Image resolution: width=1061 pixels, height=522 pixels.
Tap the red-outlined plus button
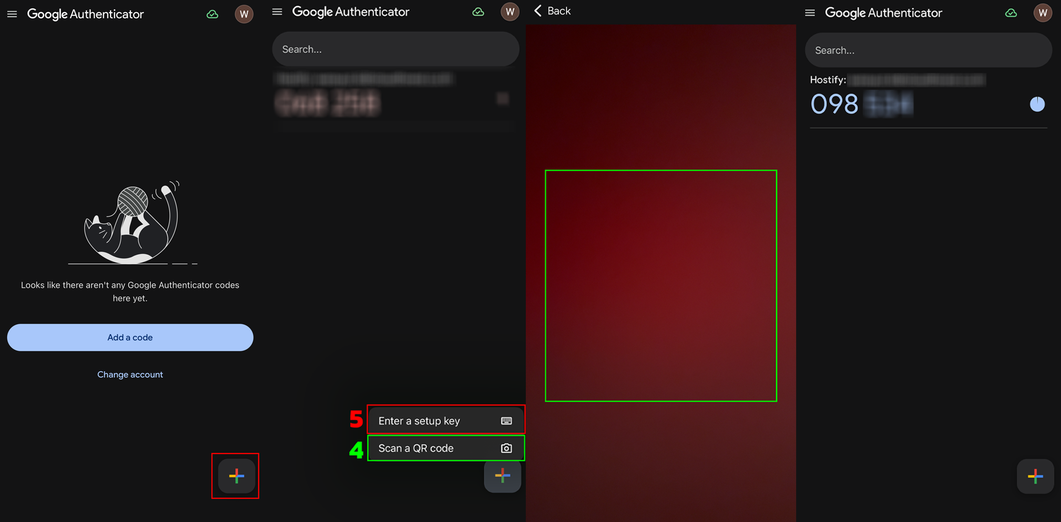click(236, 476)
